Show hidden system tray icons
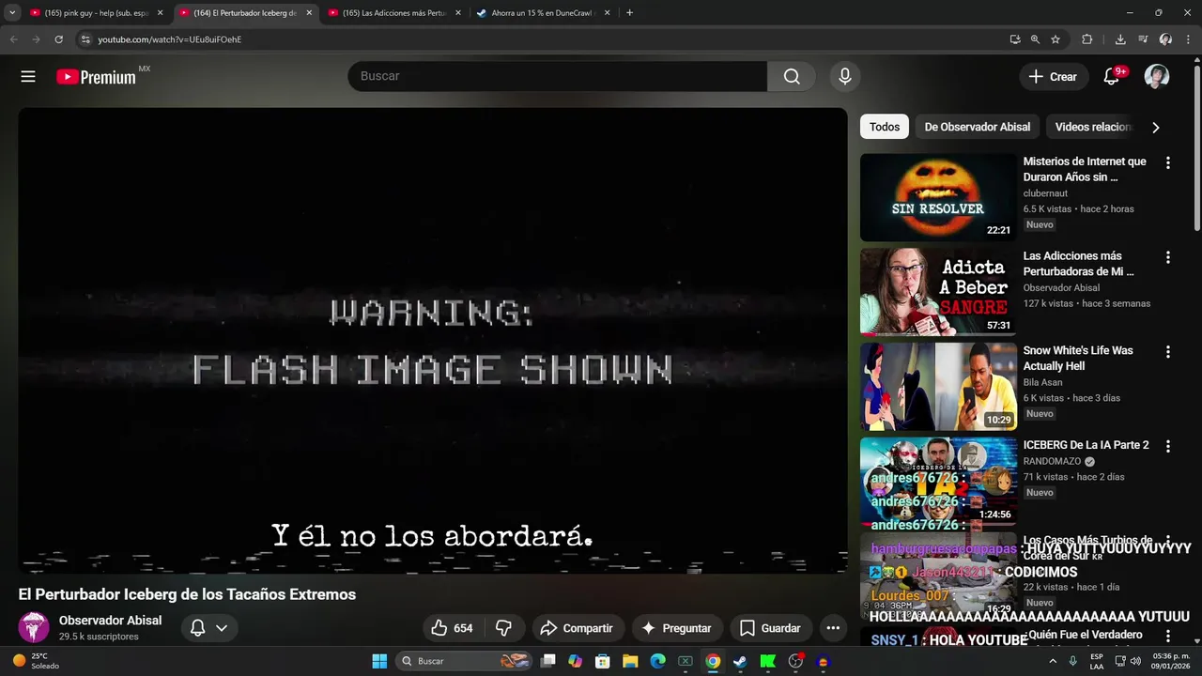 pyautogui.click(x=1052, y=661)
